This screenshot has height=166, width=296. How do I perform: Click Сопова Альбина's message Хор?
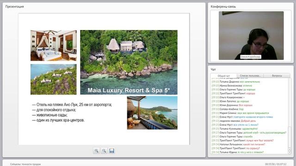[x=228, y=109]
